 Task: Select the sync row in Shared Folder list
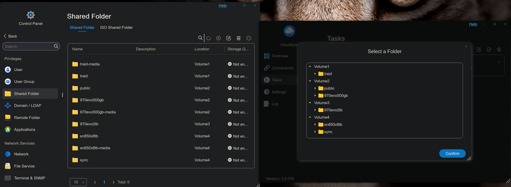[161, 160]
